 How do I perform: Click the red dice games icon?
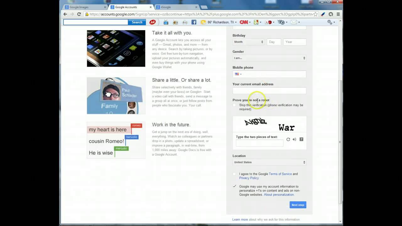pyautogui.click(x=269, y=22)
